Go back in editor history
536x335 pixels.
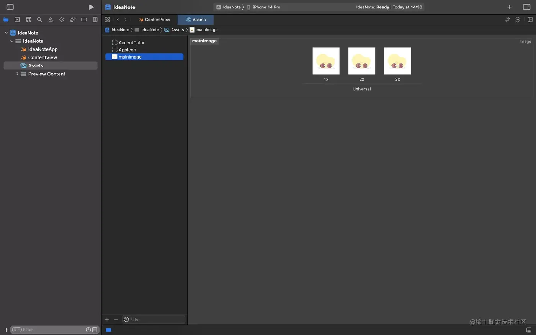coord(118,20)
